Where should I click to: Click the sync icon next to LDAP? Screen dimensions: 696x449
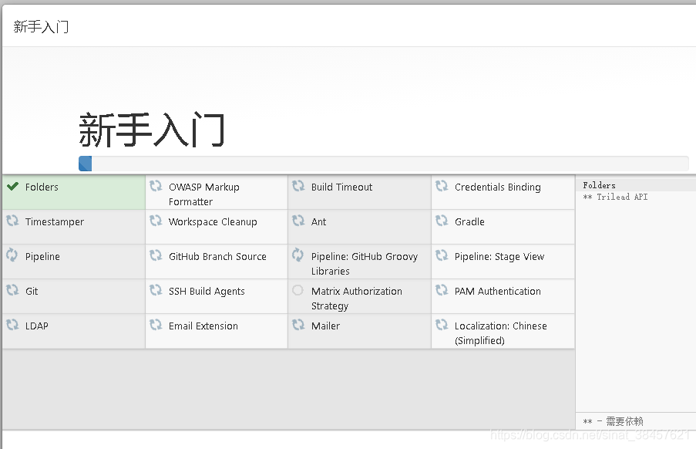click(x=12, y=324)
